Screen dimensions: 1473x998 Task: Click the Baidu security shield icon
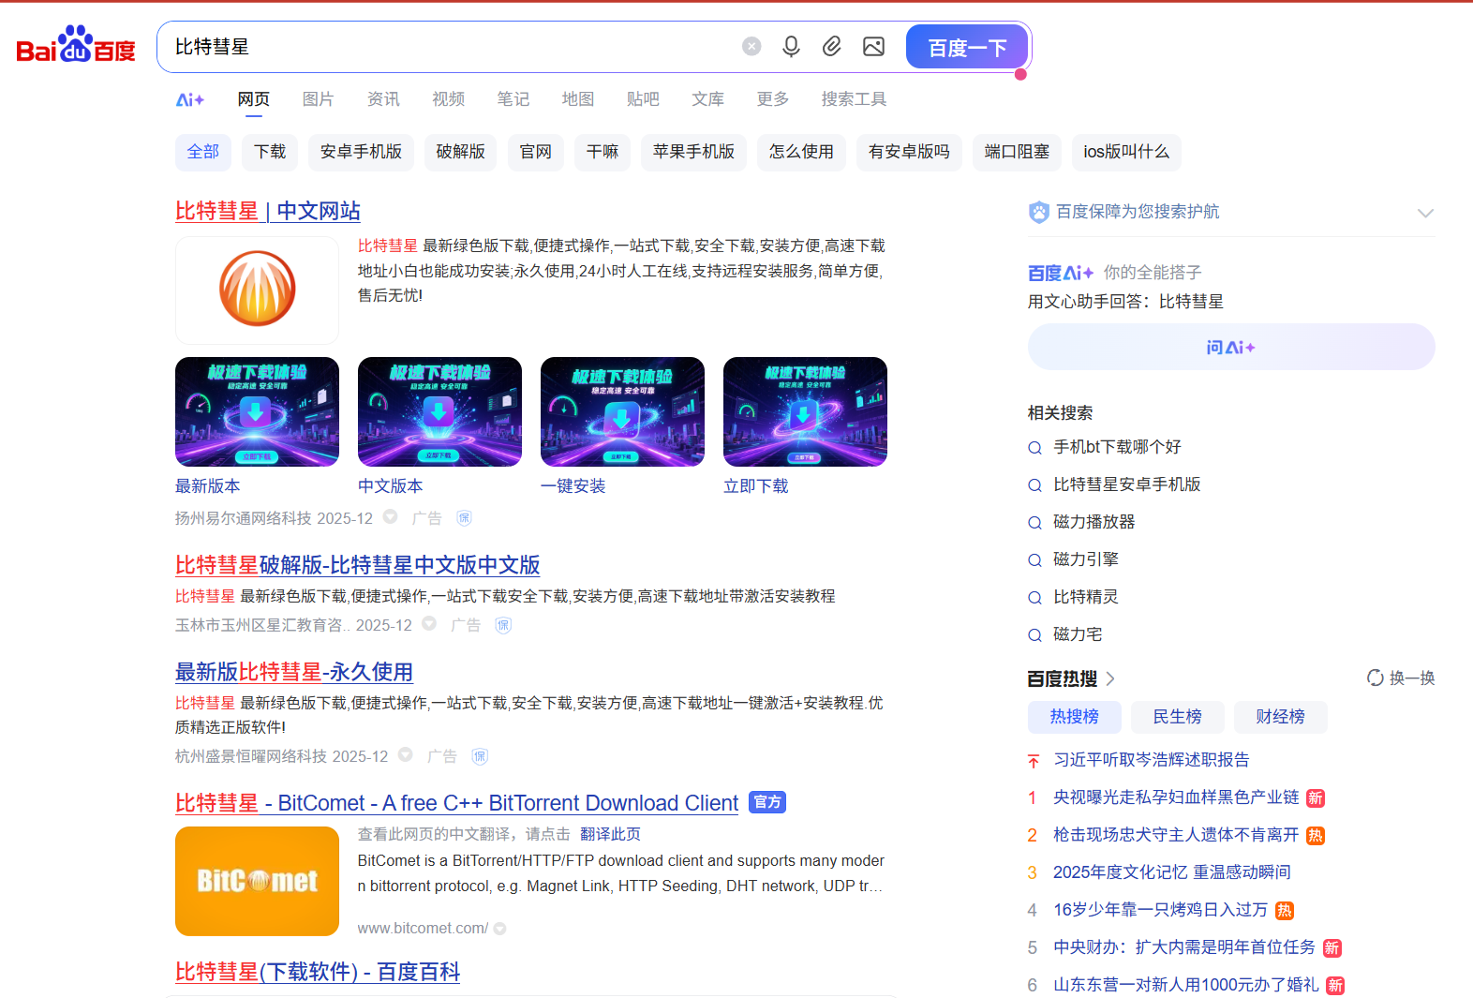click(1038, 212)
